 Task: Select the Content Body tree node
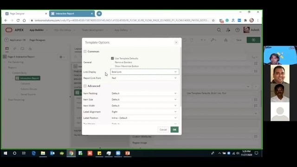click(19, 73)
